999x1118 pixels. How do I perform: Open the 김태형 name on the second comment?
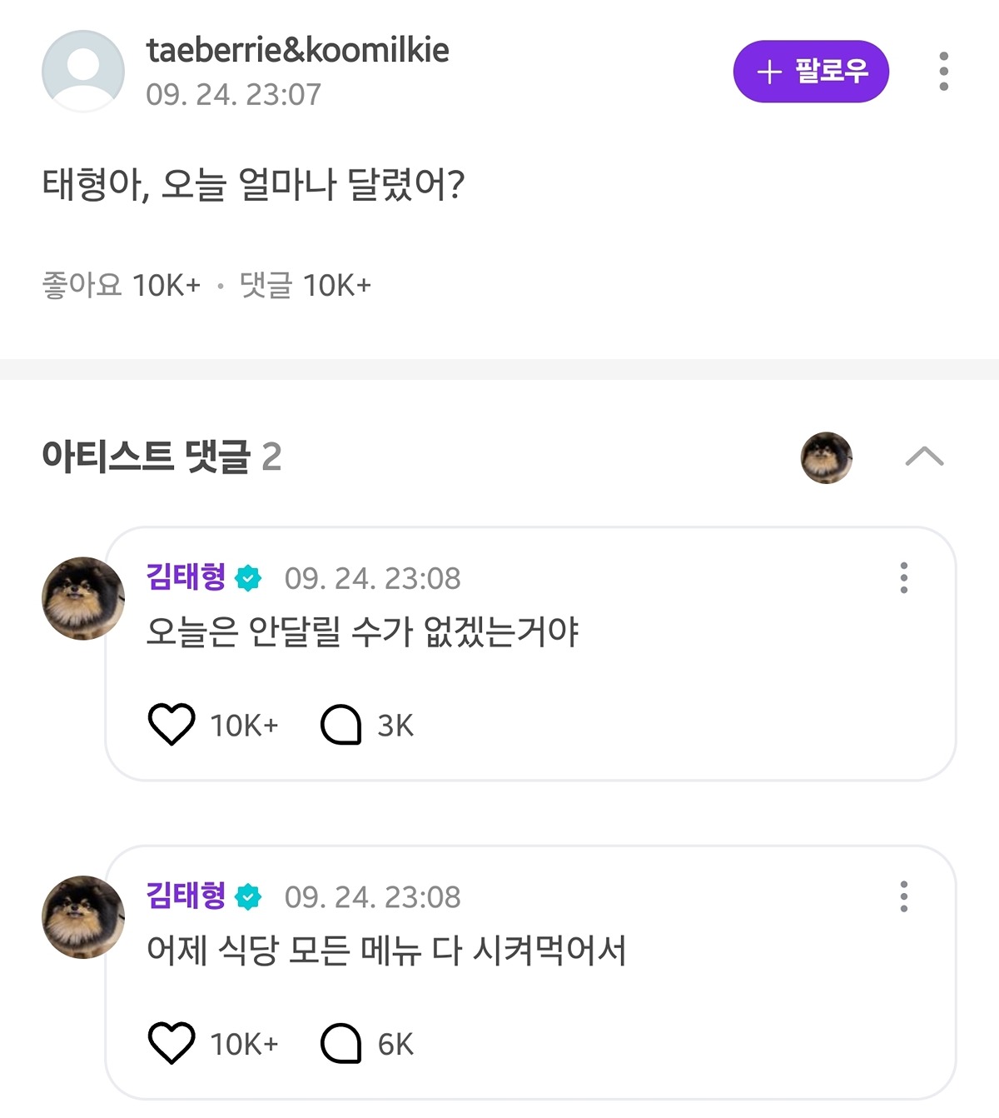186,896
